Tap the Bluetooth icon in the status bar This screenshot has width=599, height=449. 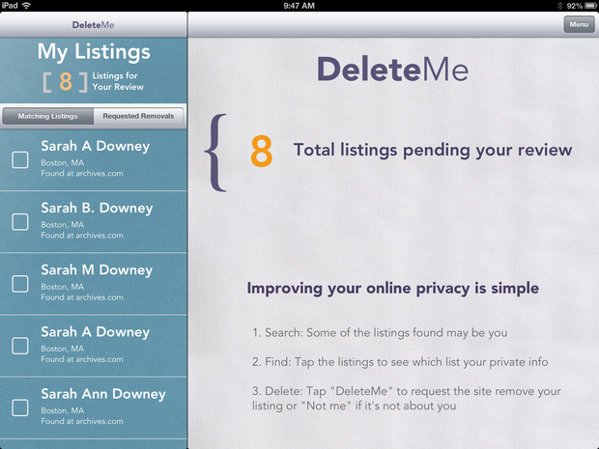(x=560, y=6)
